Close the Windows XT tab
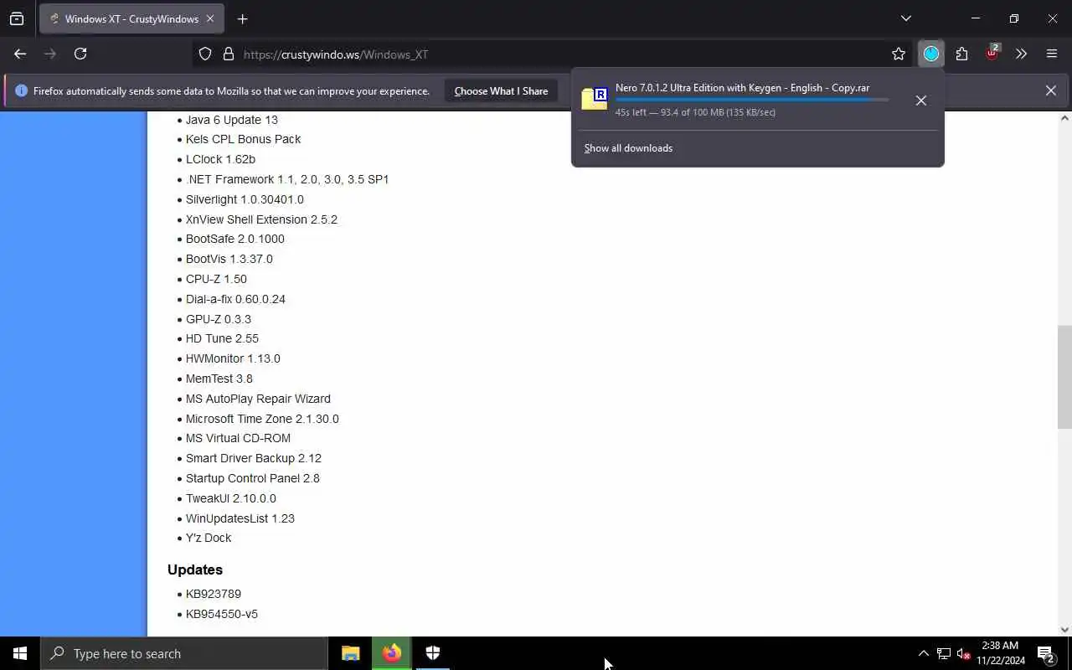 (209, 18)
